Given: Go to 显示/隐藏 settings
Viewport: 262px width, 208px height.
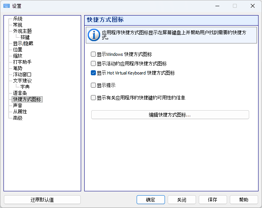Looking at the screenshot, I should pyautogui.click(x=23, y=43).
